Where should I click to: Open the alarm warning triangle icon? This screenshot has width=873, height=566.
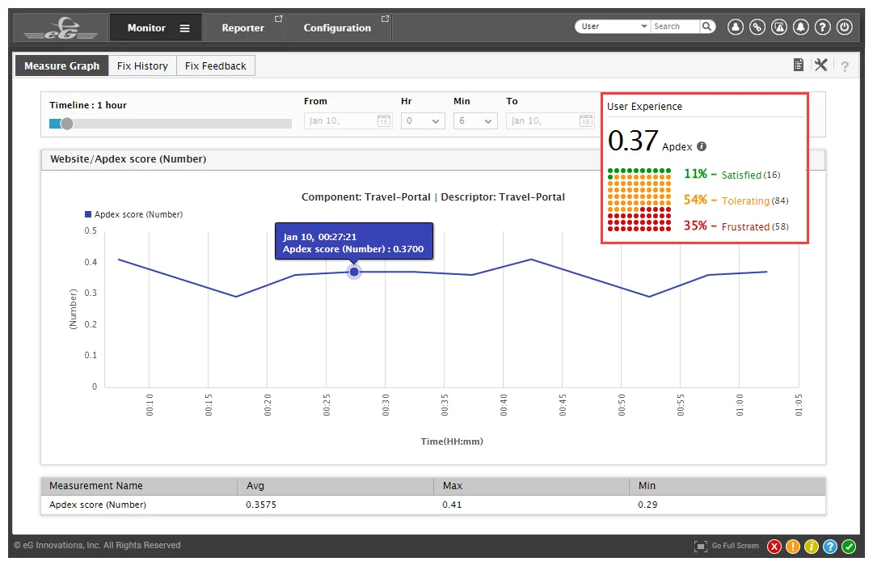[x=779, y=27]
